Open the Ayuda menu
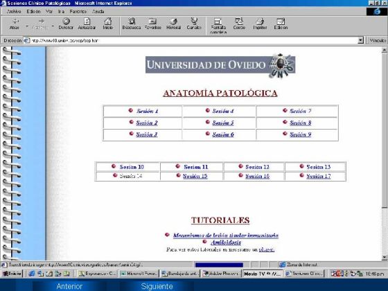 pos(98,11)
